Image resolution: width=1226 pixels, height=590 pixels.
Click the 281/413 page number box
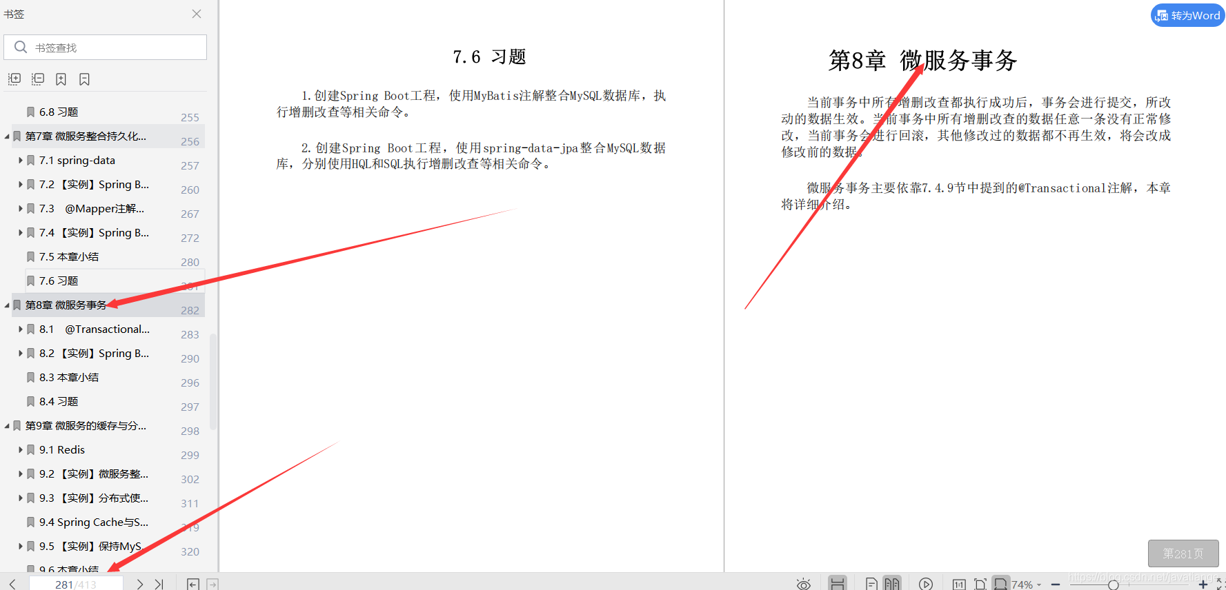[76, 584]
